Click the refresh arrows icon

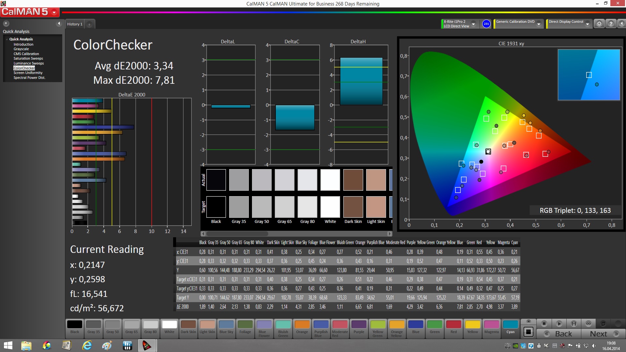[603, 324]
